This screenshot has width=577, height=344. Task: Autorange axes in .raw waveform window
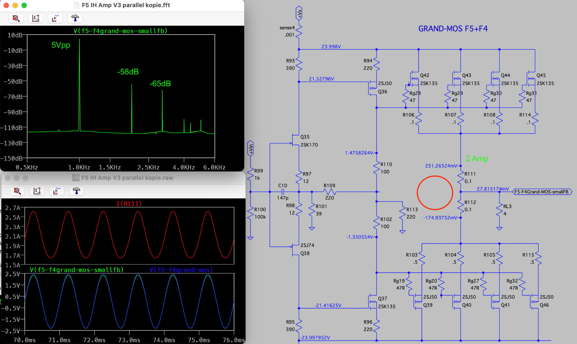pyautogui.click(x=37, y=191)
